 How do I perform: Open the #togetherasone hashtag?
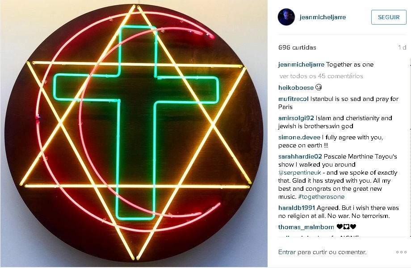tap(321, 197)
